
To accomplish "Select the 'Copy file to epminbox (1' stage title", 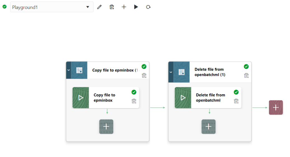I will click(115, 70).
